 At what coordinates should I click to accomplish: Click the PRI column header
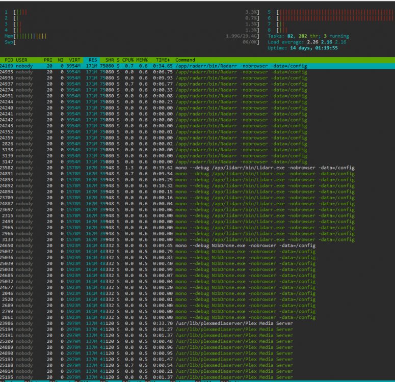pyautogui.click(x=48, y=60)
